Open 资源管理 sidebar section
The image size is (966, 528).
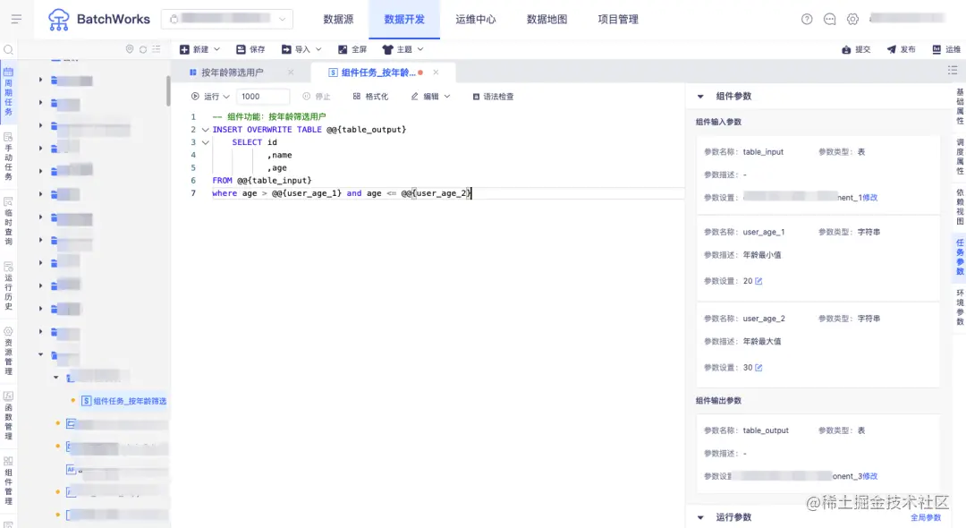tap(9, 351)
